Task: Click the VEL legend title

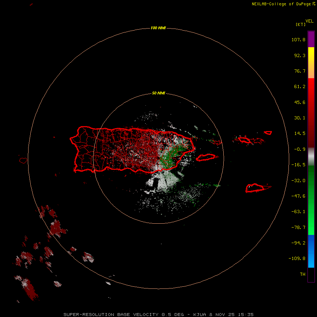Action: (x=310, y=21)
